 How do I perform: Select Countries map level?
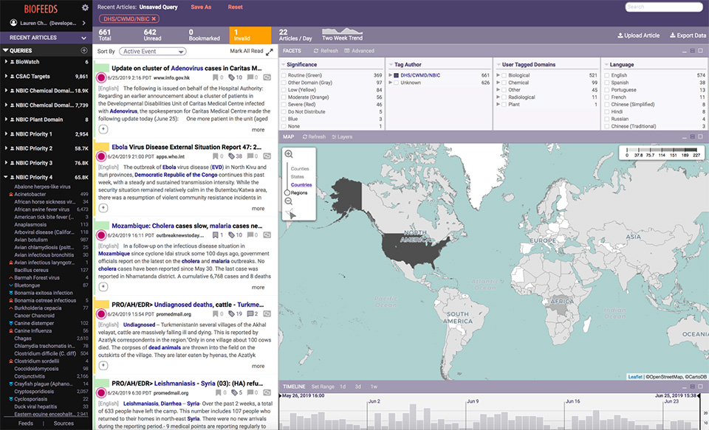coord(301,184)
